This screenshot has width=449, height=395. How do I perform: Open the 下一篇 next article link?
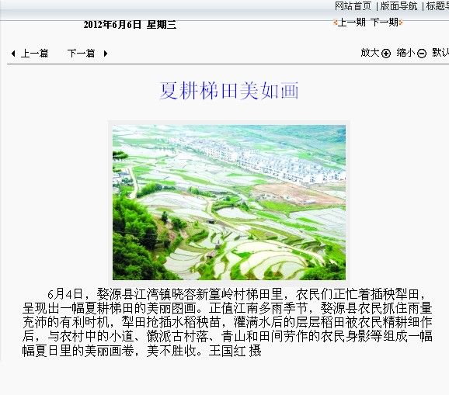coord(81,54)
